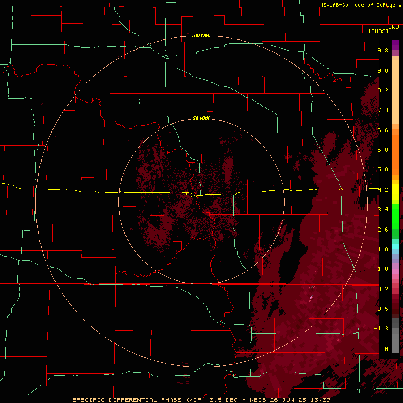This screenshot has width=403, height=403.
Task: Click the 1.0 value on the scale
Action: pyautogui.click(x=383, y=269)
